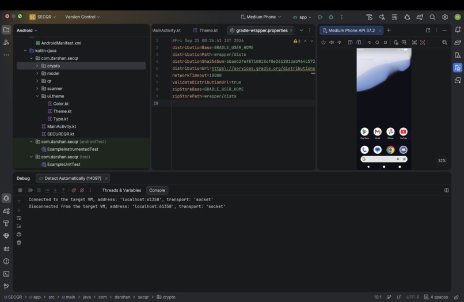Image resolution: width=464 pixels, height=302 pixels.
Task: Expand the model package
Action: pos(37,73)
